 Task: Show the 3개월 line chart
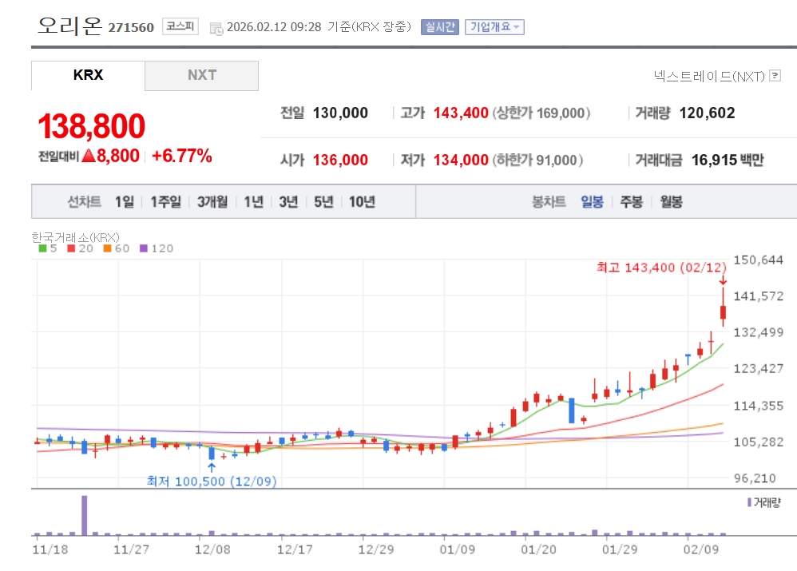212,202
